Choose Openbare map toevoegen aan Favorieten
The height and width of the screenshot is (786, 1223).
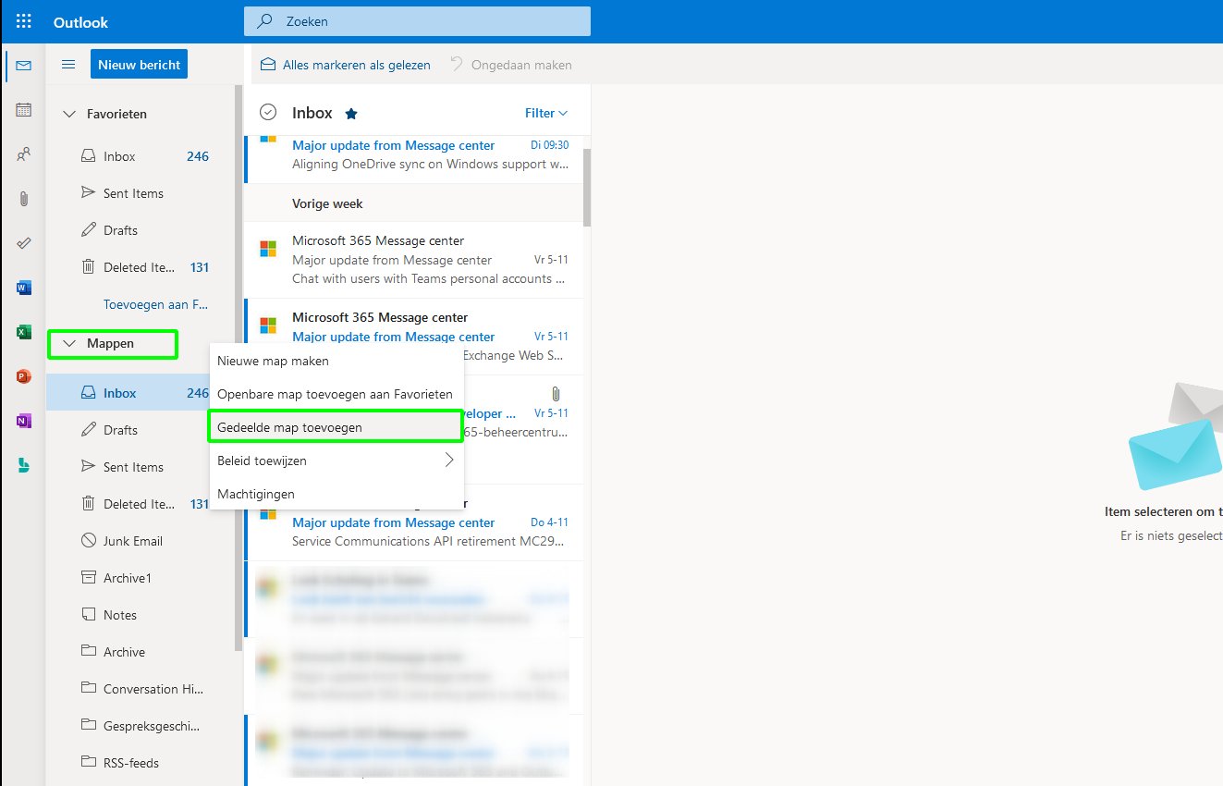(336, 394)
